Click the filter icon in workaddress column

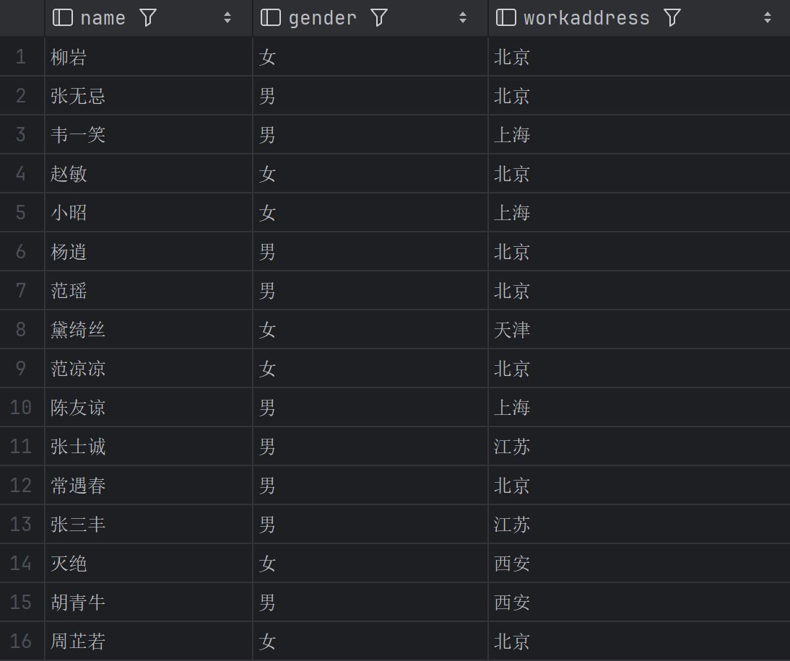pyautogui.click(x=672, y=18)
